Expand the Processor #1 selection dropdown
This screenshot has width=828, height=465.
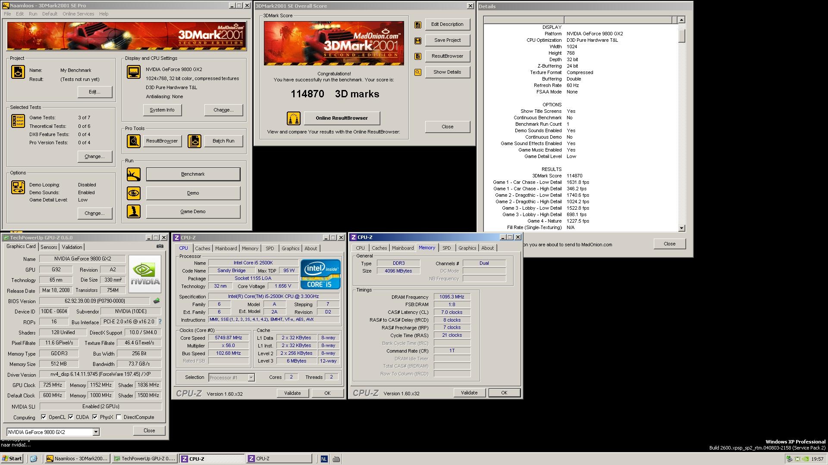[251, 378]
